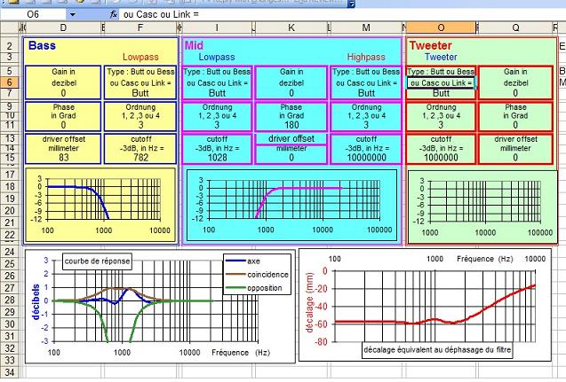Image resolution: width=566 pixels, height=382 pixels.
Task: Click the fx insert function icon
Action: (114, 14)
